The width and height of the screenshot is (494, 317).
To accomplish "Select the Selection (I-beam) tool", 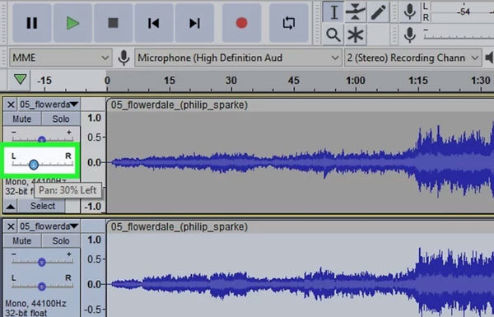I will pyautogui.click(x=333, y=12).
